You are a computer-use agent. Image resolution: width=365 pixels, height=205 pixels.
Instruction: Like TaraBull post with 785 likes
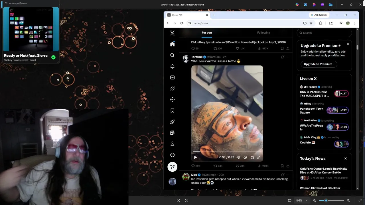(240, 166)
